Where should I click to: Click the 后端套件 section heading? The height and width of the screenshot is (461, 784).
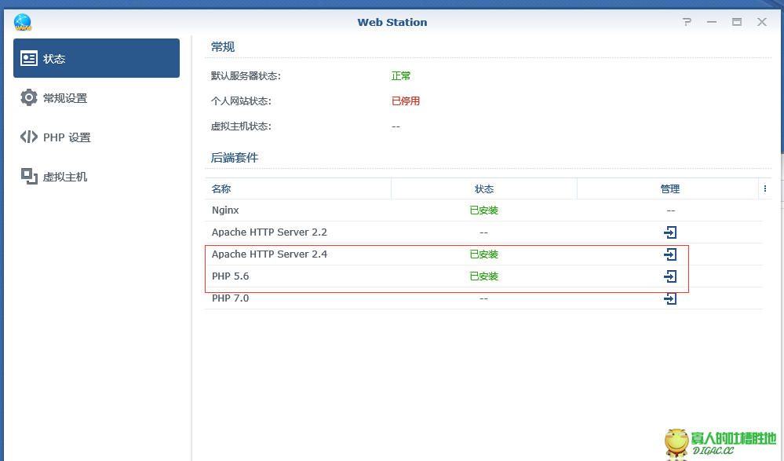pyautogui.click(x=235, y=158)
